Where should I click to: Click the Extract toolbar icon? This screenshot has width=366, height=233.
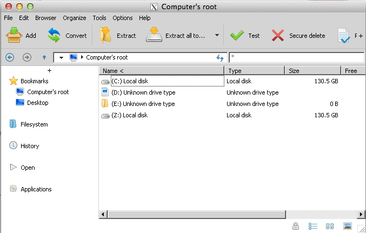pos(106,36)
